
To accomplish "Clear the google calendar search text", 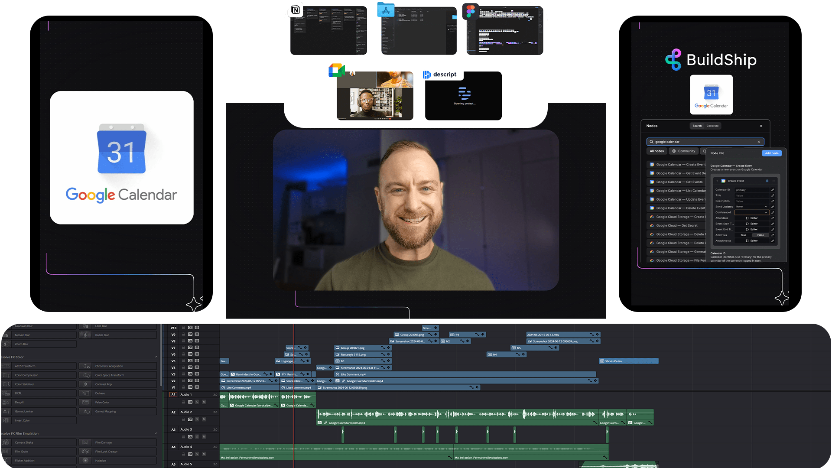I will [x=759, y=142].
